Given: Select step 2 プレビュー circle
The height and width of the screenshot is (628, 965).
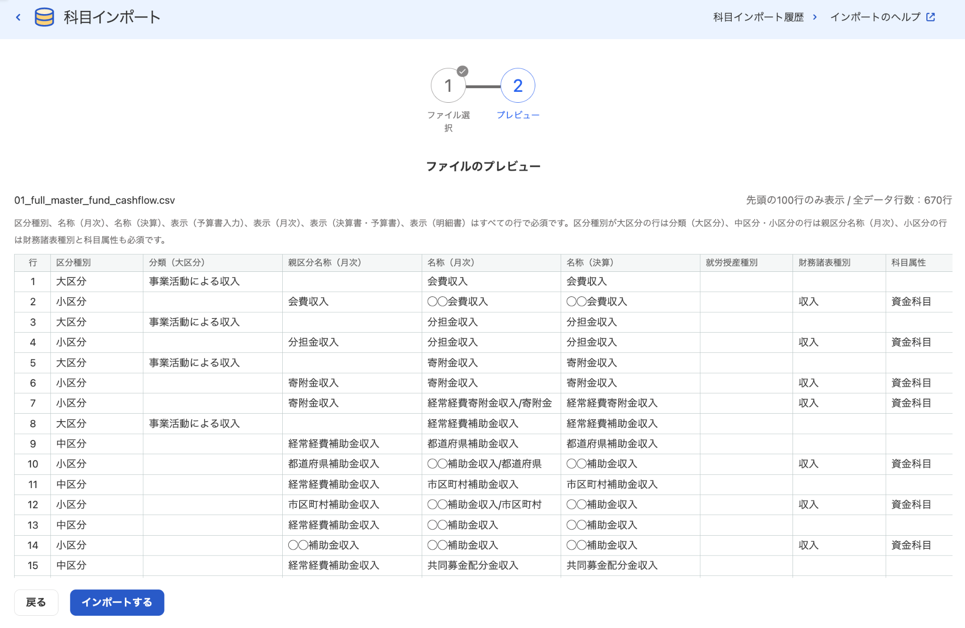Looking at the screenshot, I should [x=517, y=86].
